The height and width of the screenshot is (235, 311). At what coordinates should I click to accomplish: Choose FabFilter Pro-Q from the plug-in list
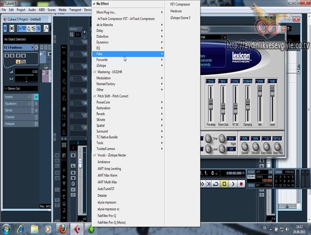(x=107, y=216)
